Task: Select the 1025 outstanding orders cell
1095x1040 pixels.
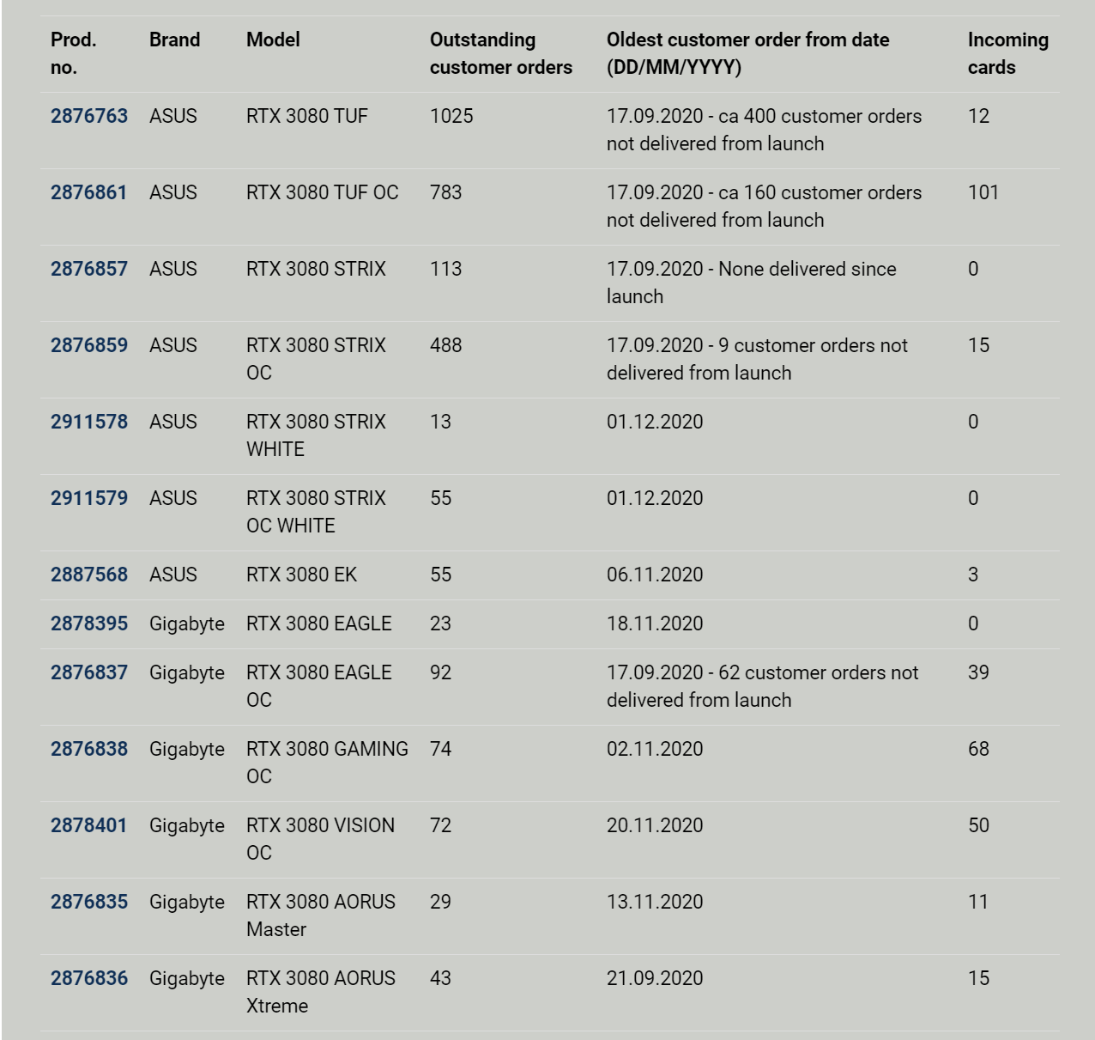Action: click(x=451, y=116)
